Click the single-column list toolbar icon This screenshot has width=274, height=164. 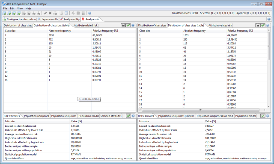coord(78,13)
